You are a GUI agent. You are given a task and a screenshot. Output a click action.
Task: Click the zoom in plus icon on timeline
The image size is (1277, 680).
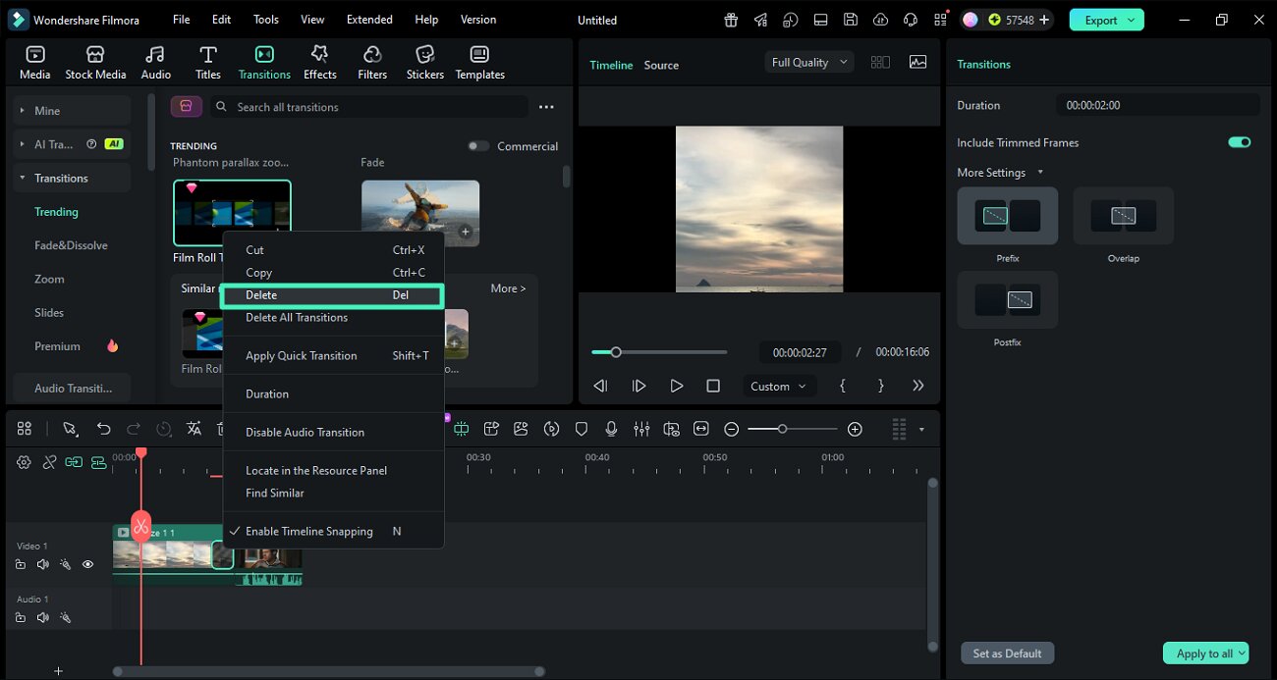pos(855,429)
